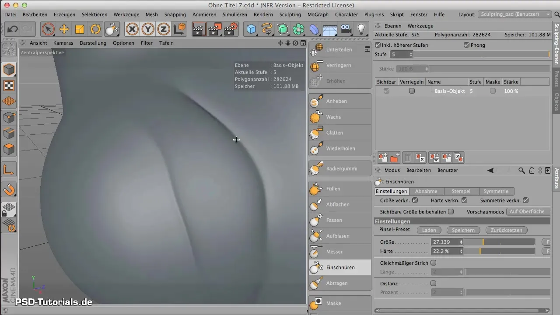Screen dimensions: 560x315
Task: Toggle X axis lock
Action: coord(132,29)
